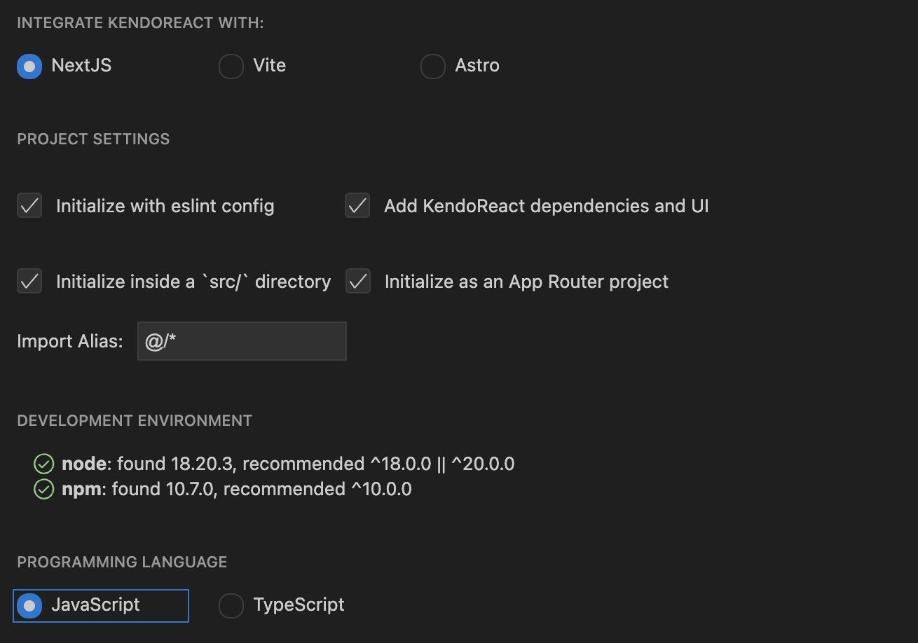
Task: Click the Project Settings section heading
Action: [x=93, y=139]
